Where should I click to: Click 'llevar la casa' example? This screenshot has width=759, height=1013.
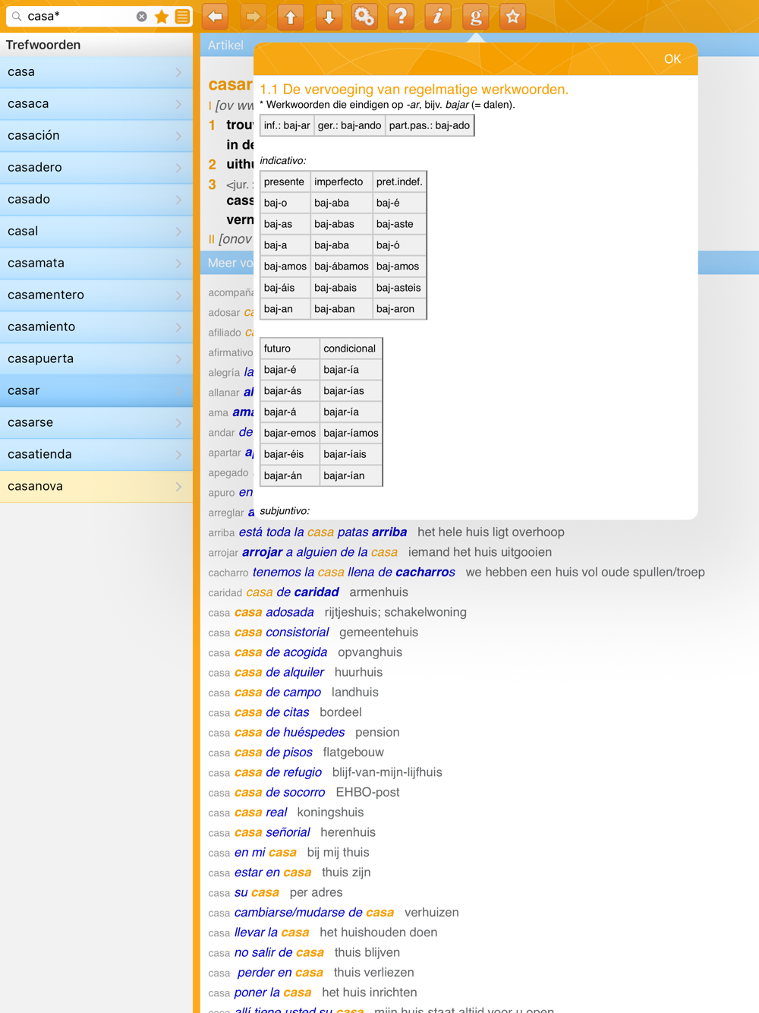(272, 933)
